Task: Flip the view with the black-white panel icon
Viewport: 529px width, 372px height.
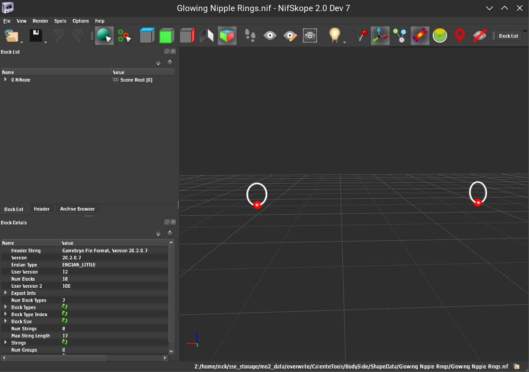Action: tap(207, 35)
